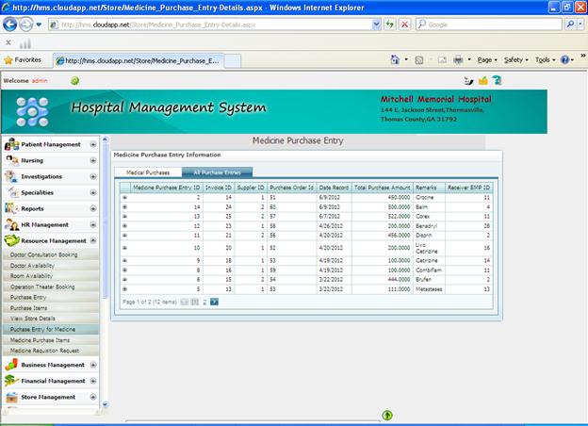This screenshot has height=426, width=588.
Task: Click the Help question mark icon
Action: click(565, 59)
